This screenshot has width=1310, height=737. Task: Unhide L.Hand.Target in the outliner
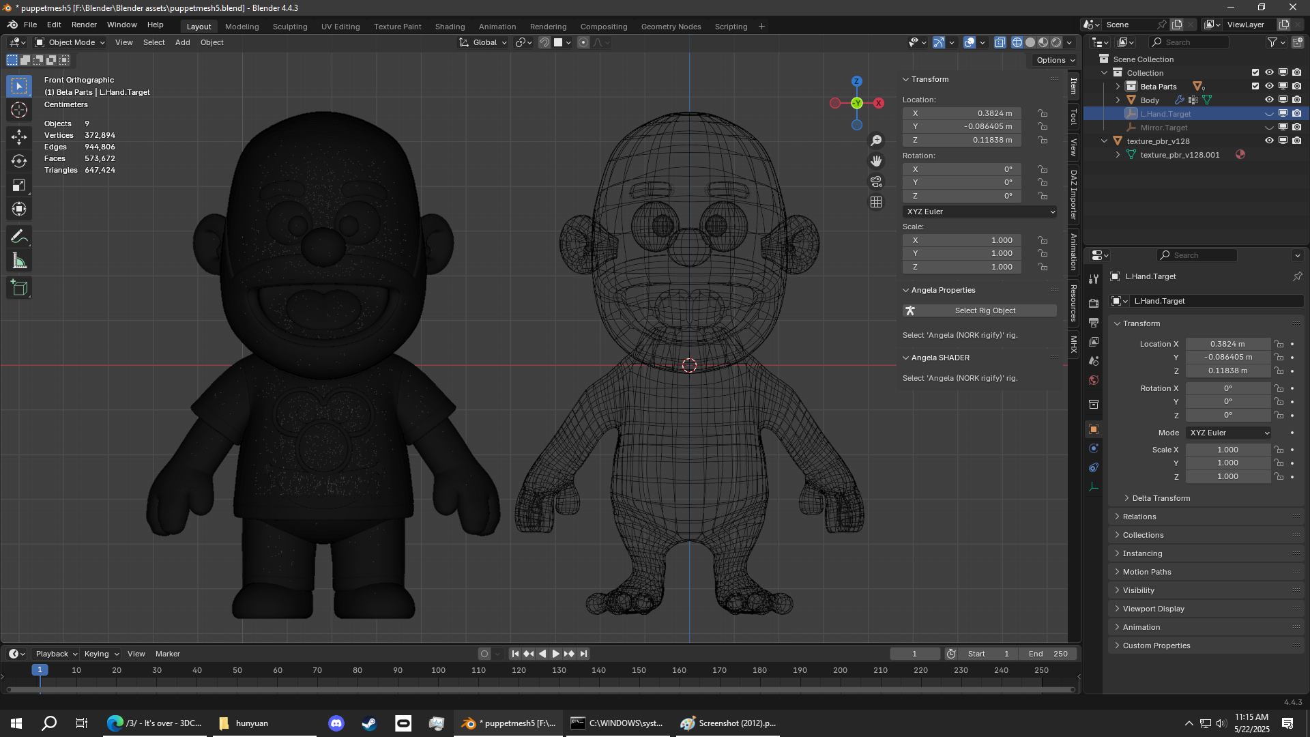coord(1269,113)
